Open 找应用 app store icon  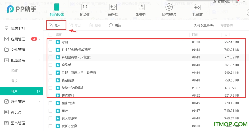(x=85, y=7)
